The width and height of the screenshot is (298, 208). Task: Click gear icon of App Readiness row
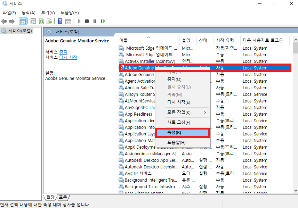coord(121,114)
